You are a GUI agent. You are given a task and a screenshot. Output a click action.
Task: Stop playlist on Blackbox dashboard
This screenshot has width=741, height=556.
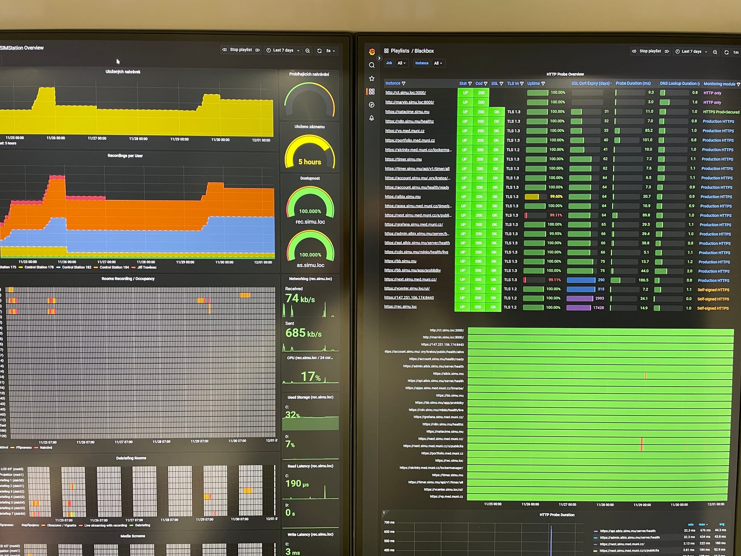click(x=650, y=51)
